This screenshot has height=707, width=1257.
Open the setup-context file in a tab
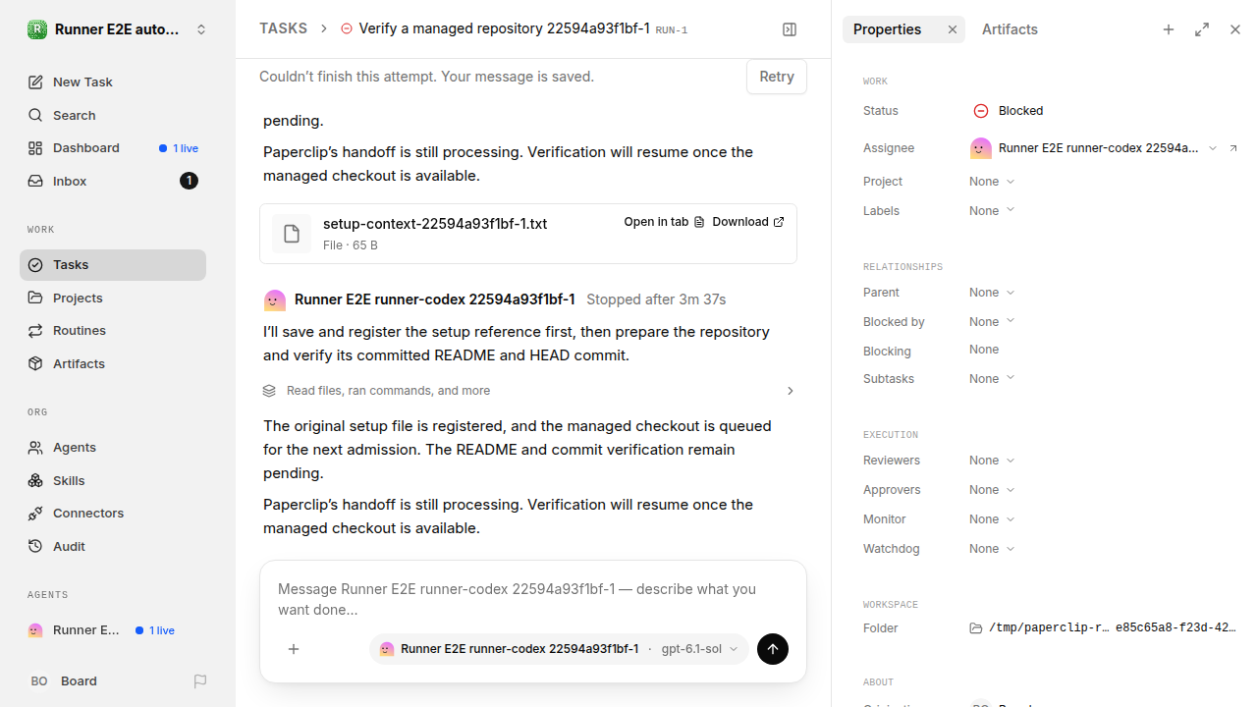click(664, 222)
